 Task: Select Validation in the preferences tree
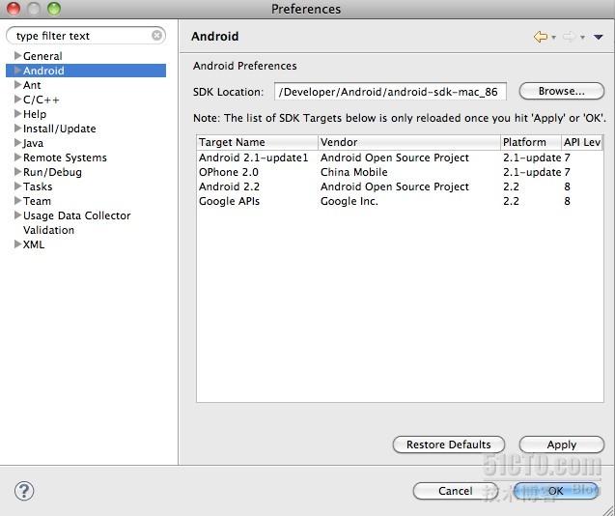[48, 230]
